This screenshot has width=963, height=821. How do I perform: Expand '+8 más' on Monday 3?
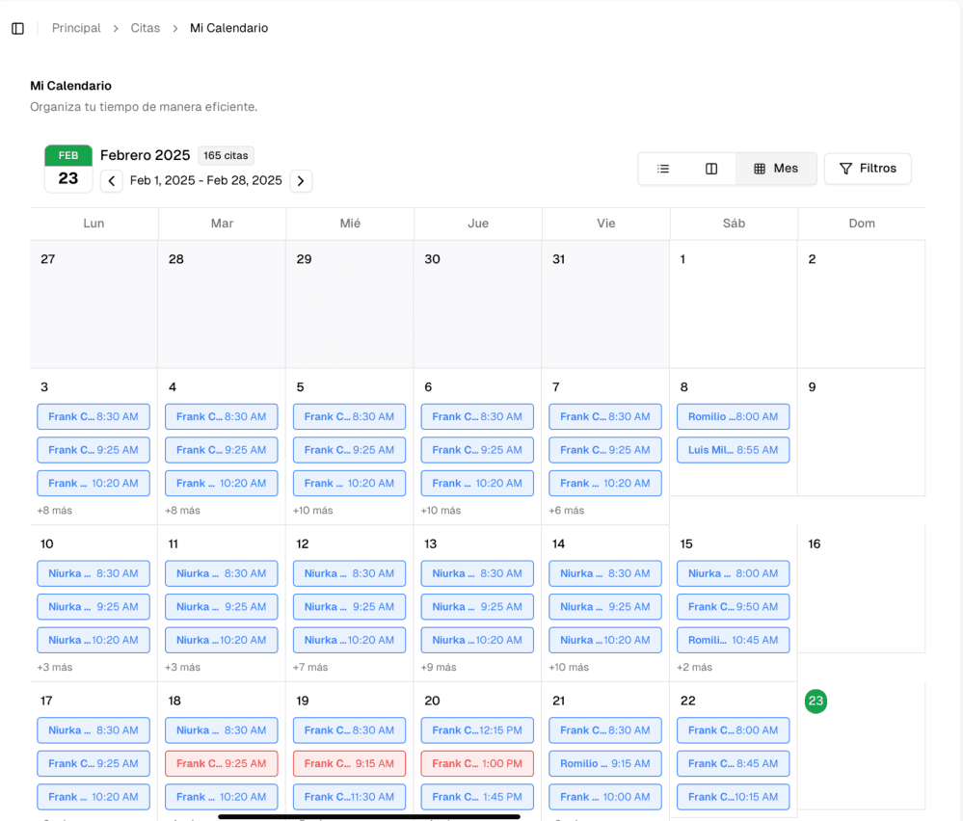click(55, 511)
